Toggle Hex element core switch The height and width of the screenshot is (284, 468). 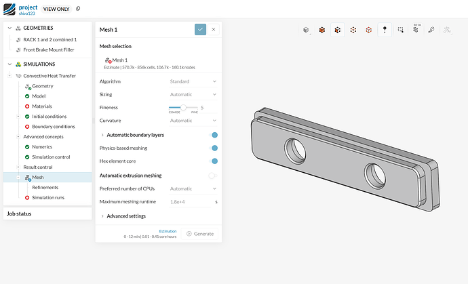[213, 161]
